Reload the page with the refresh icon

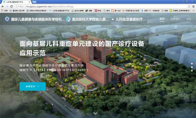coord(11,6)
